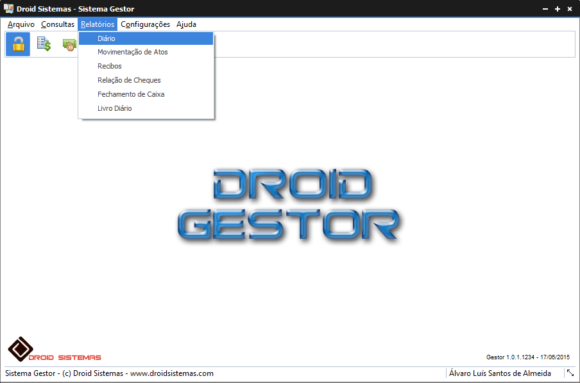Close the Sistema Gestor window
The width and height of the screenshot is (580, 383).
point(570,9)
